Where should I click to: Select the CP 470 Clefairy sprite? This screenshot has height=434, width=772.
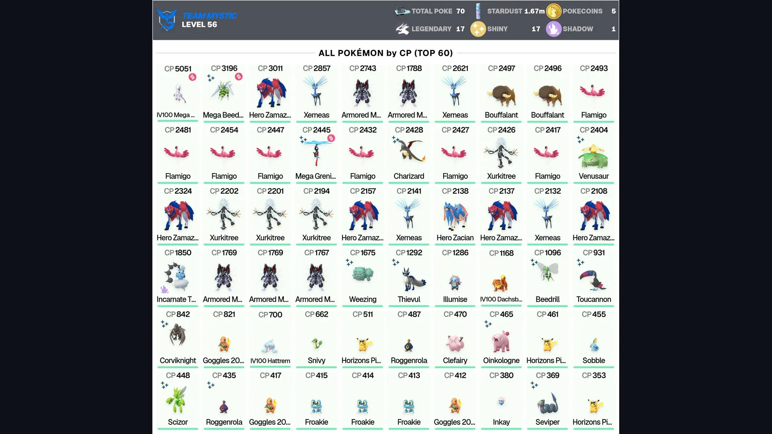pos(455,343)
